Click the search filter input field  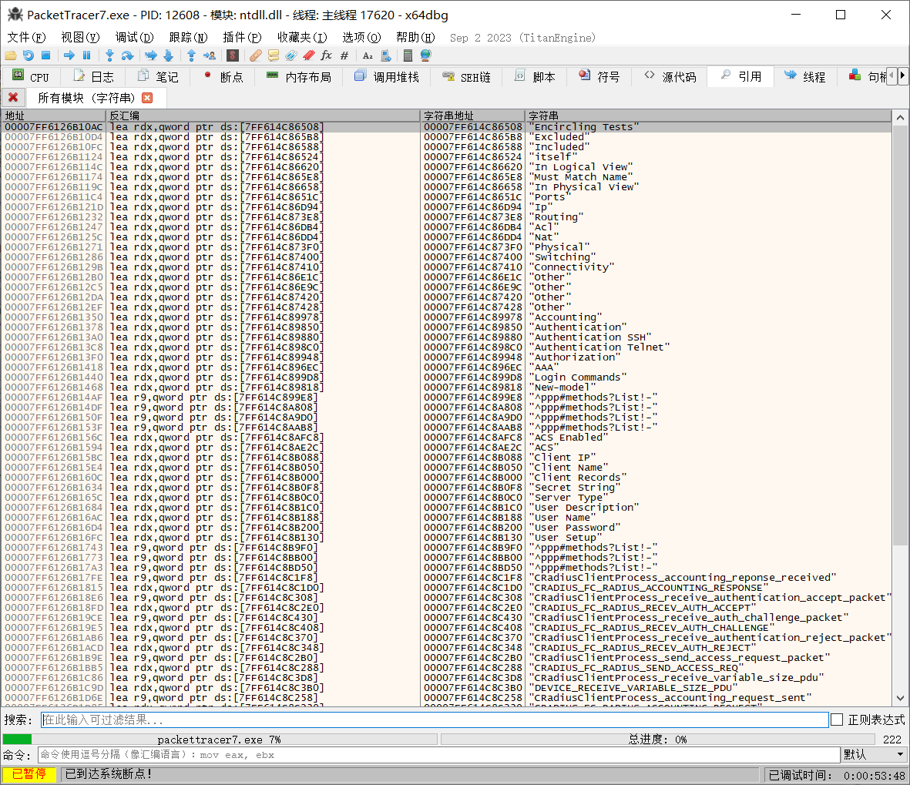(435, 720)
